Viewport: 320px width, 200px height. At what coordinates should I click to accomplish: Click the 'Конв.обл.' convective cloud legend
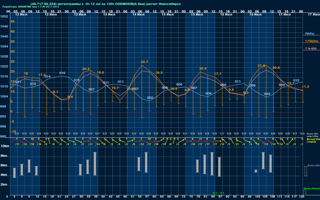coord(313,165)
